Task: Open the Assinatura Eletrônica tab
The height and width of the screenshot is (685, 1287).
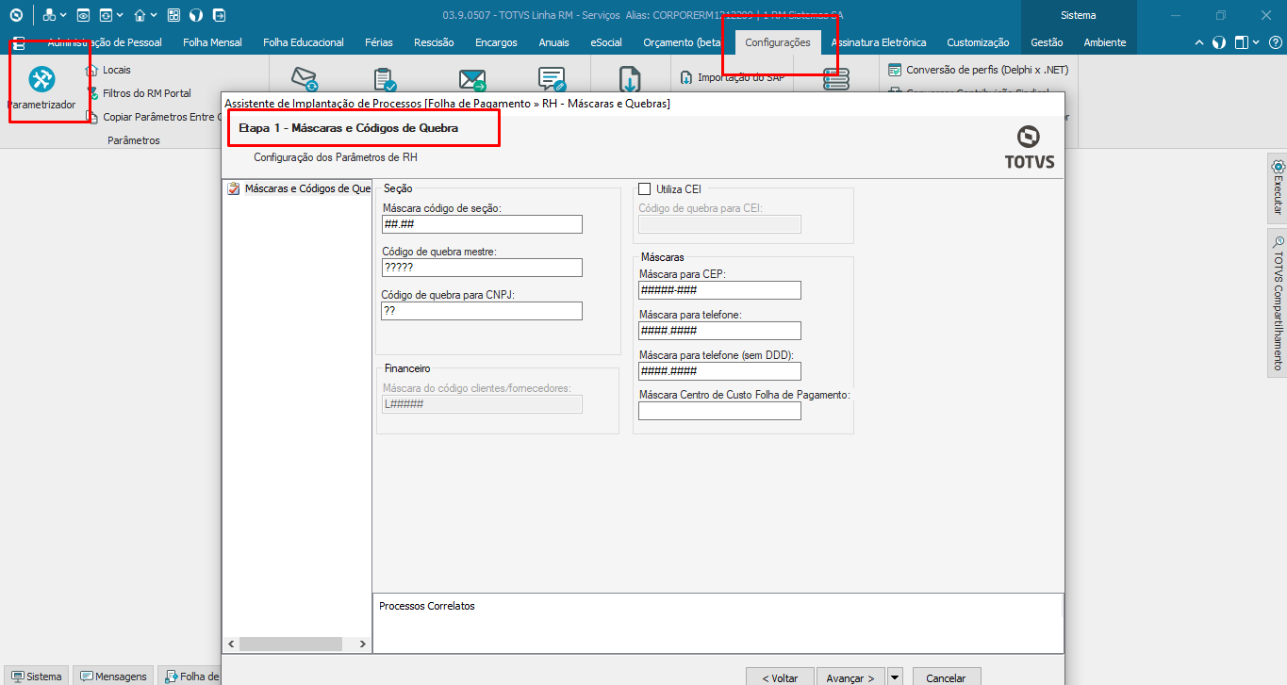Action: click(x=879, y=42)
